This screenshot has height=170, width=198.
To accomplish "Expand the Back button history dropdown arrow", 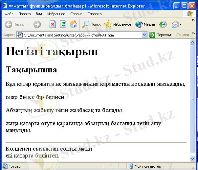I will click(x=28, y=24).
